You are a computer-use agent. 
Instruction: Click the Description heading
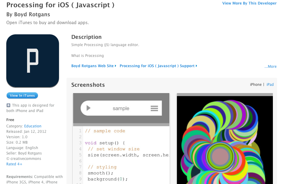(86, 37)
